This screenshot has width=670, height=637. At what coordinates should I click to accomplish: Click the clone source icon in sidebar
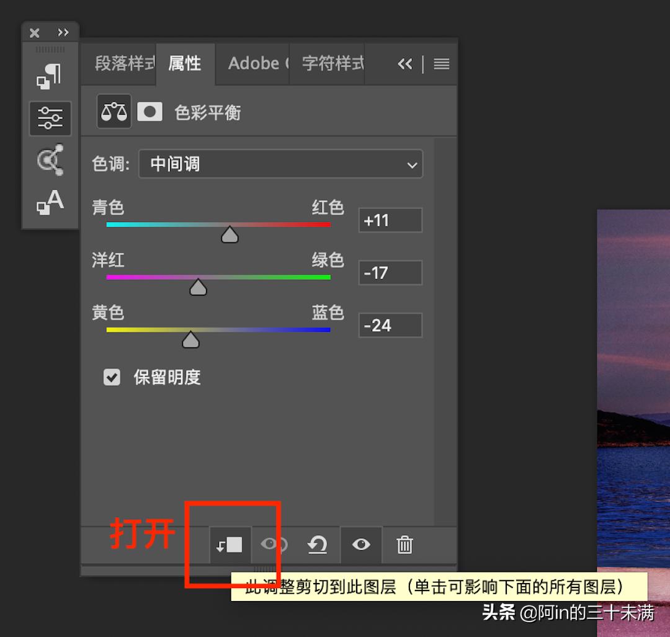50,160
